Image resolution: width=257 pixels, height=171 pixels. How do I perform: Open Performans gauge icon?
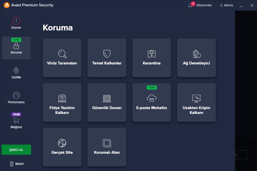point(16,95)
